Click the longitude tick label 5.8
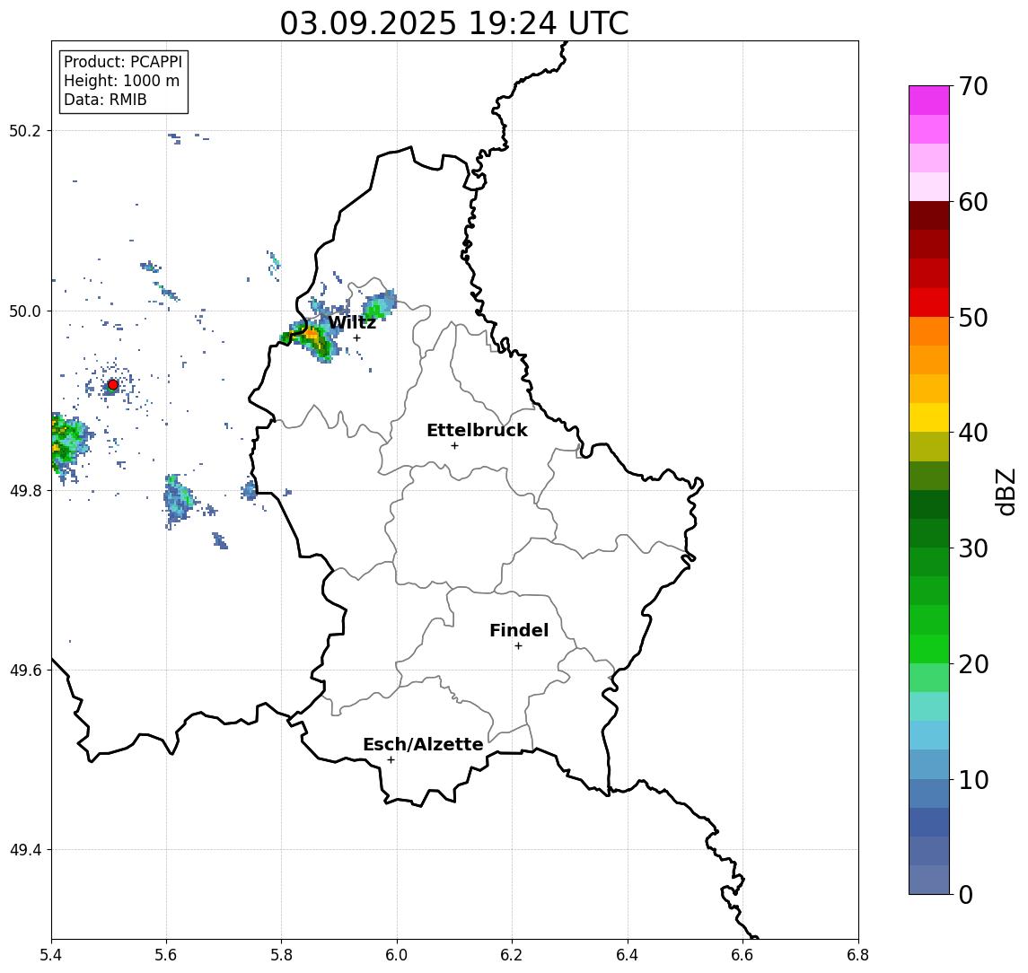Image resolution: width=1028 pixels, height=973 pixels. click(282, 955)
